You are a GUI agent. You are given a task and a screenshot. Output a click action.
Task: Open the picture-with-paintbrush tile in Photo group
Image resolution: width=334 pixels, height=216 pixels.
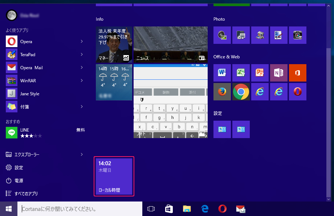[279, 35]
